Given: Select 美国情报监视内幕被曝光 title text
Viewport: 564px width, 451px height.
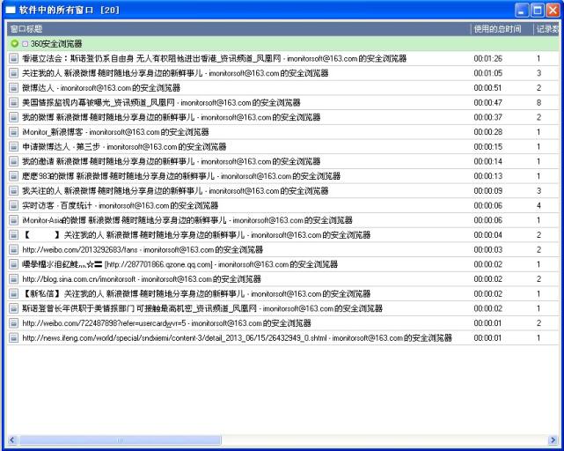Looking at the screenshot, I should coord(161,103).
